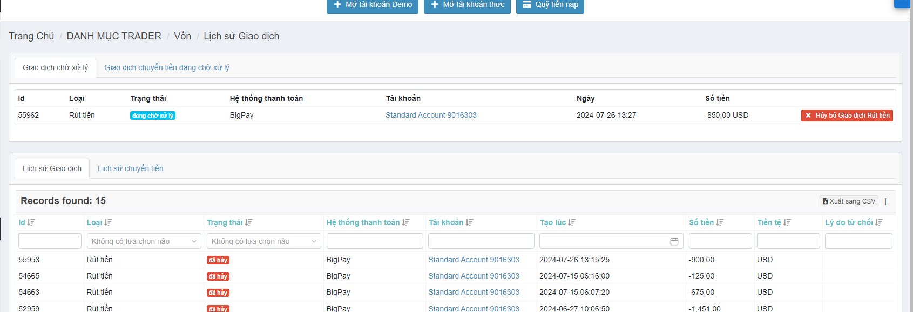Click Hệ thống thanh toán filter field
The height and width of the screenshot is (312, 913).
coord(375,241)
